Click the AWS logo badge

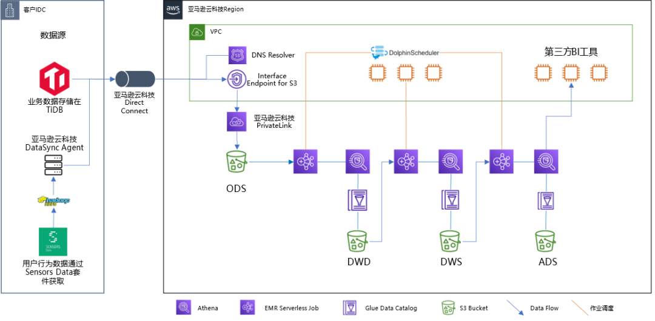(172, 8)
